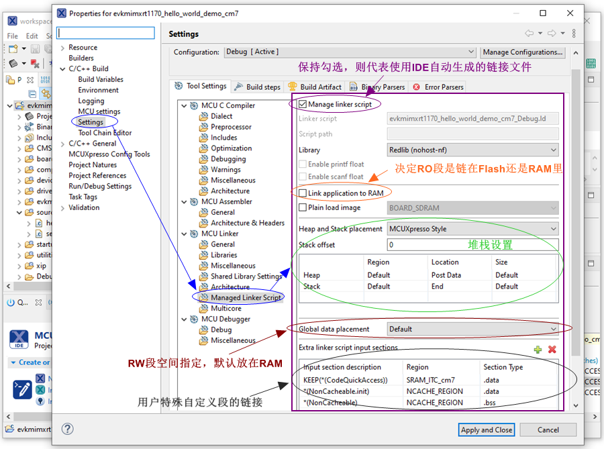The image size is (604, 449).
Task: Open the view menu three-dots icon
Action: click(574, 34)
